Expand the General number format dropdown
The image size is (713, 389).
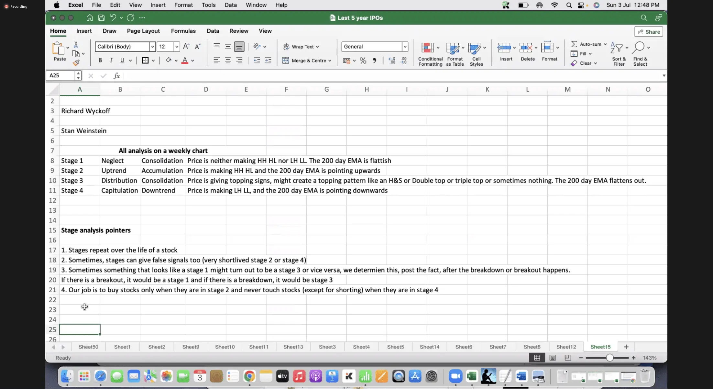(x=405, y=47)
